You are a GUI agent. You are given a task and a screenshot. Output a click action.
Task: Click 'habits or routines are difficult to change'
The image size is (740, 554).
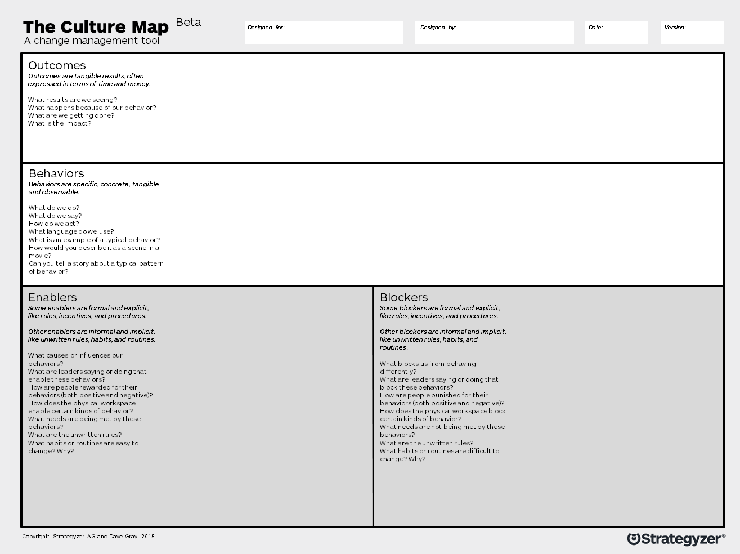(x=439, y=455)
